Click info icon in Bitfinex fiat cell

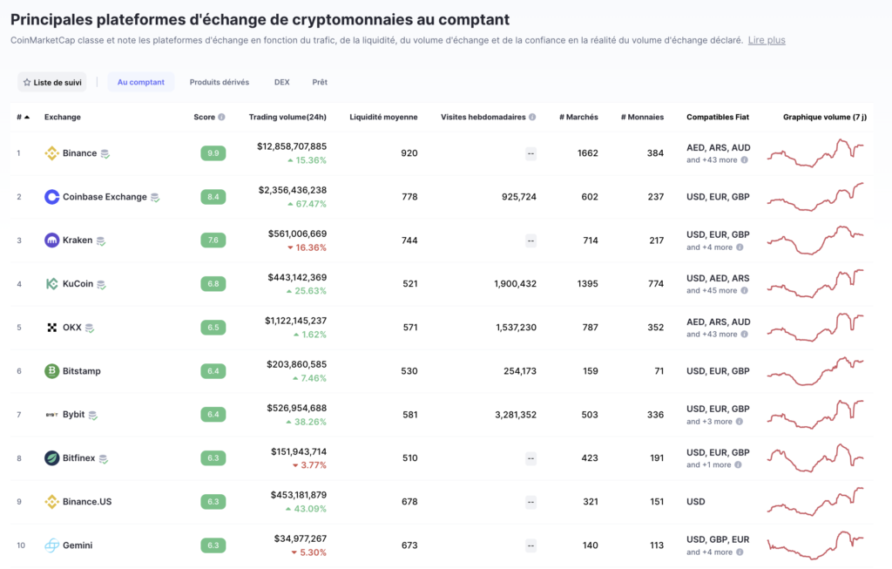pos(739,465)
